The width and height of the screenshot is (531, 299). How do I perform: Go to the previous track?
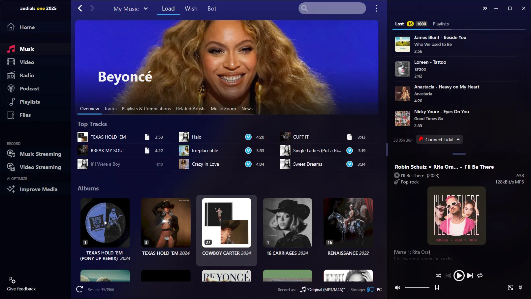click(448, 276)
